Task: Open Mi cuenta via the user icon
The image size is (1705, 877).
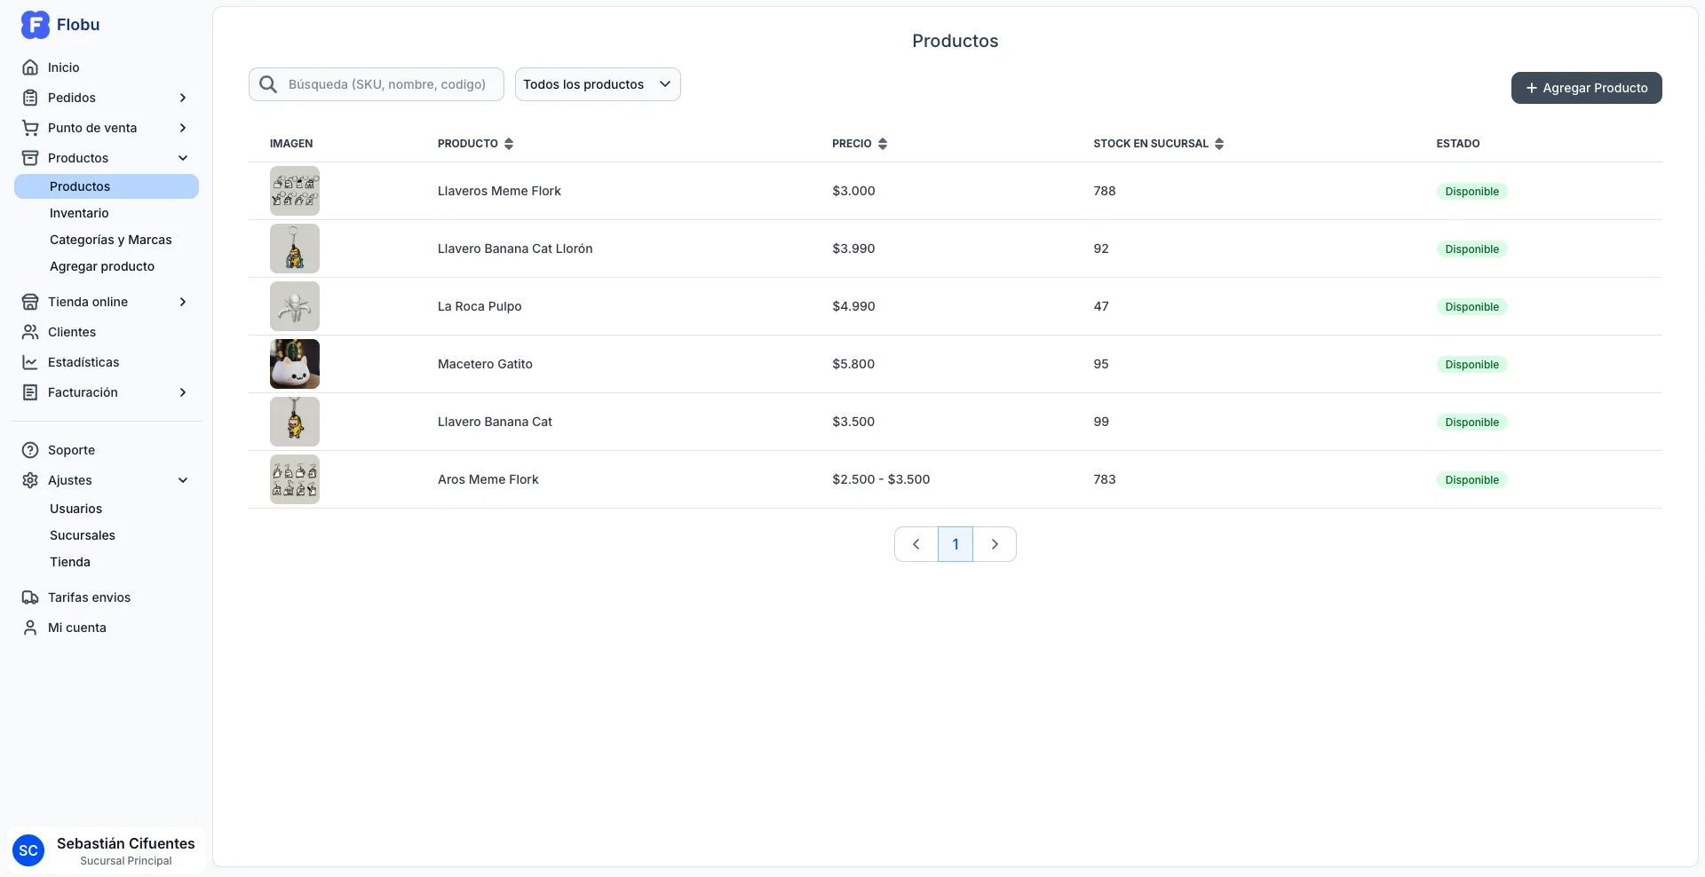Action: tap(30, 628)
